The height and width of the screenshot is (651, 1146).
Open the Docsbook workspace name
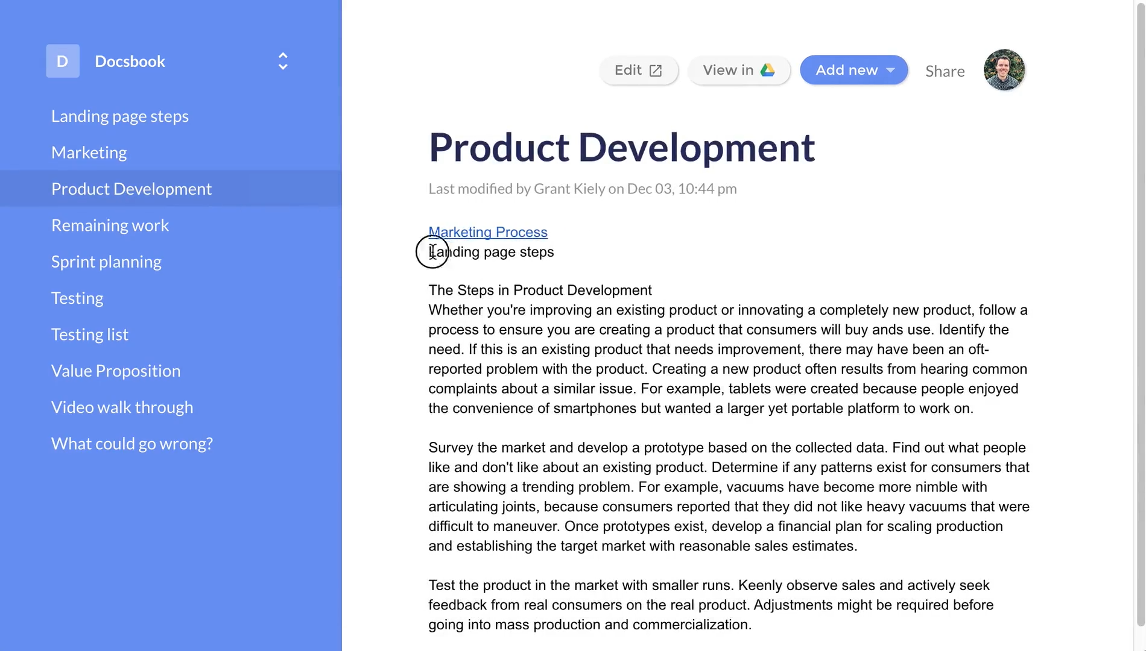click(x=130, y=61)
